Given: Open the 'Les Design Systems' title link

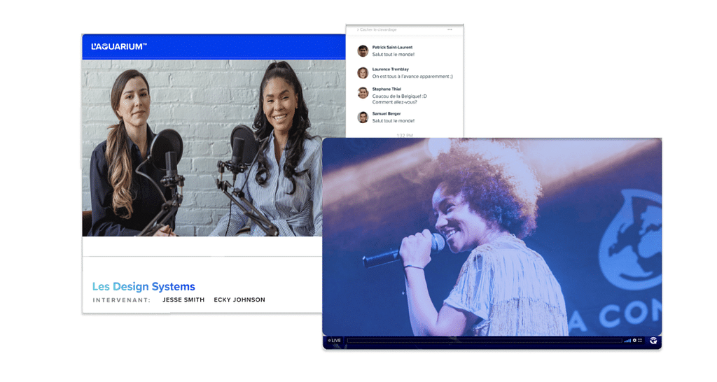Looking at the screenshot, I should coord(144,287).
